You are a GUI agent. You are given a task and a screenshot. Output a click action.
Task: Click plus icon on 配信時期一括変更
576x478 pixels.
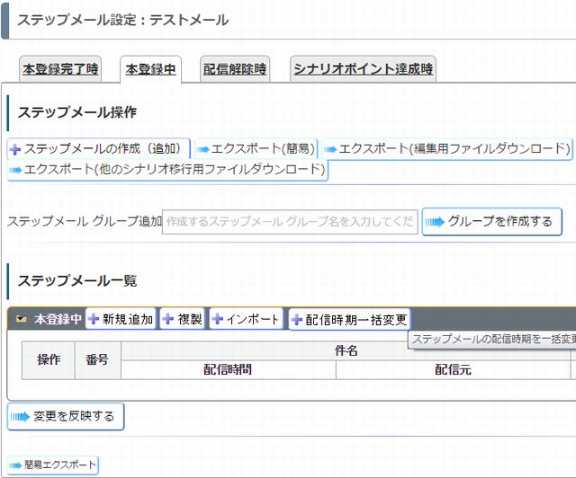[x=297, y=320]
